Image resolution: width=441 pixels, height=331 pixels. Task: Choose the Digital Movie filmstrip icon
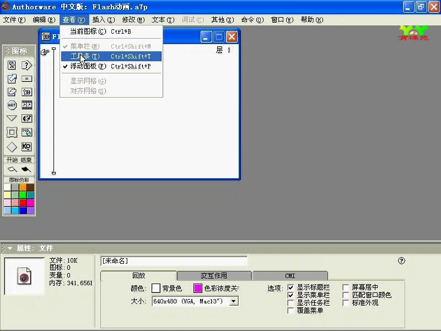pos(26,105)
